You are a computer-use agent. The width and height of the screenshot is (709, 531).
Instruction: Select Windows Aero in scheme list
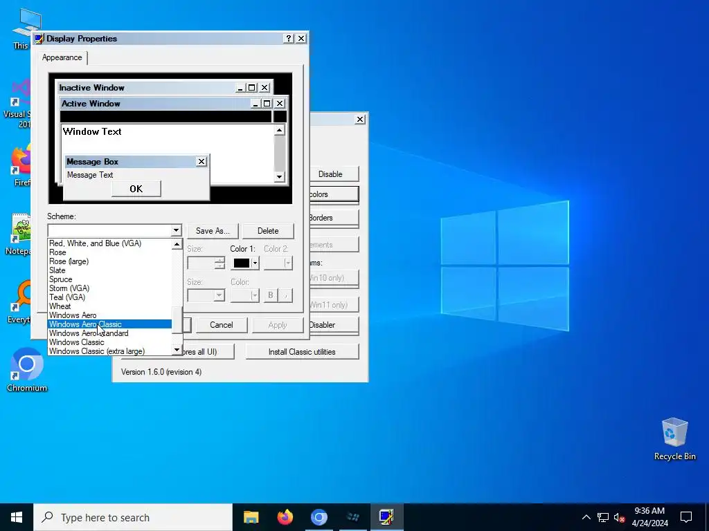[x=109, y=315]
